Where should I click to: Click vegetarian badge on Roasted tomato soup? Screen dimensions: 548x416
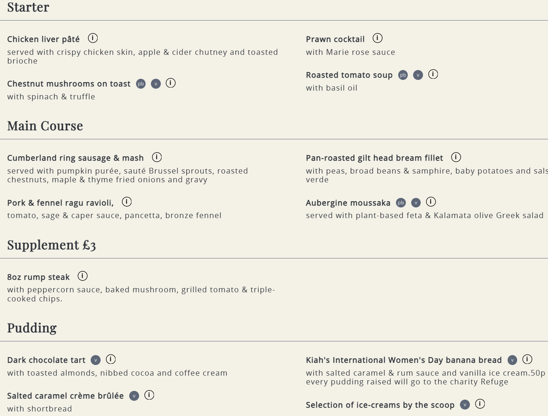(418, 75)
